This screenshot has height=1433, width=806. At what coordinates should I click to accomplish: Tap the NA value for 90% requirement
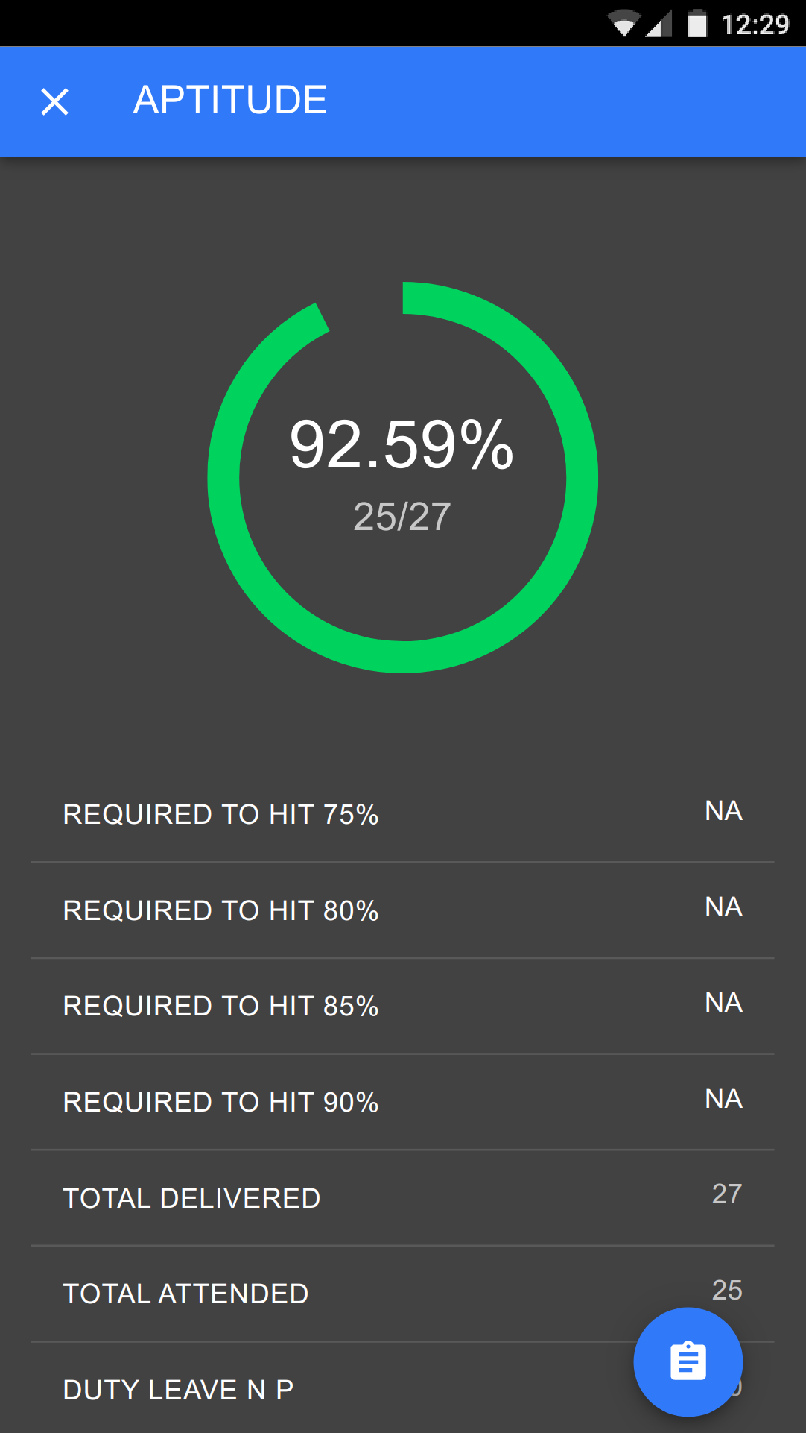(x=723, y=1099)
